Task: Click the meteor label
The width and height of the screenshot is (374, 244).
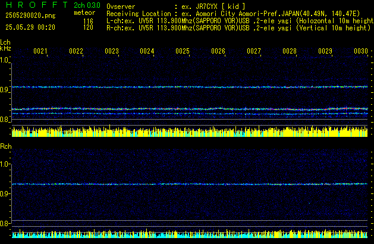Action: coord(84,12)
